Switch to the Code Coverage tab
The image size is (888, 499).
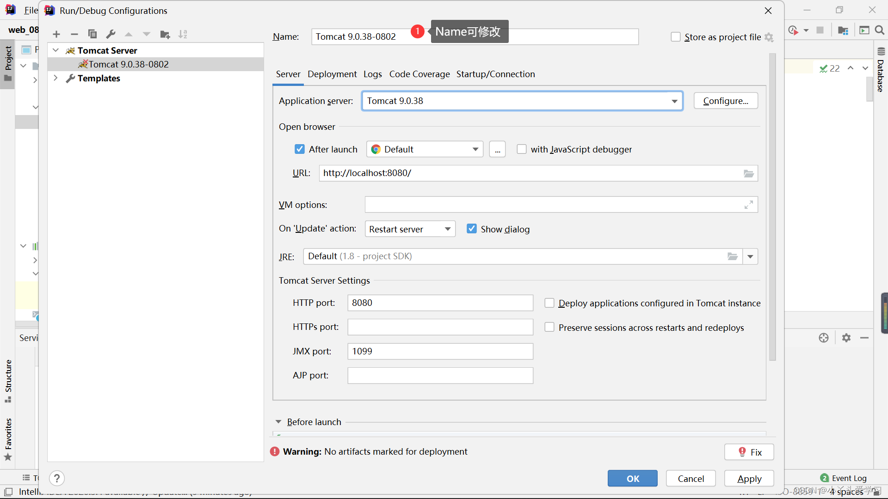coord(419,74)
